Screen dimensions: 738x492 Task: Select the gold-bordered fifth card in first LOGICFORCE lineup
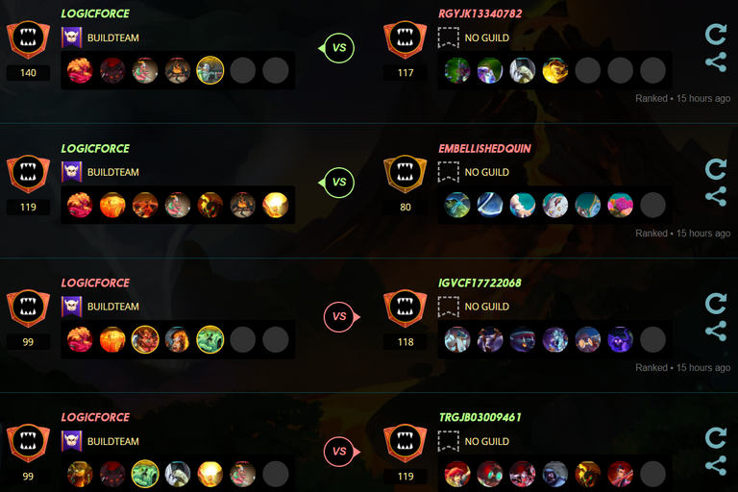[x=209, y=70]
